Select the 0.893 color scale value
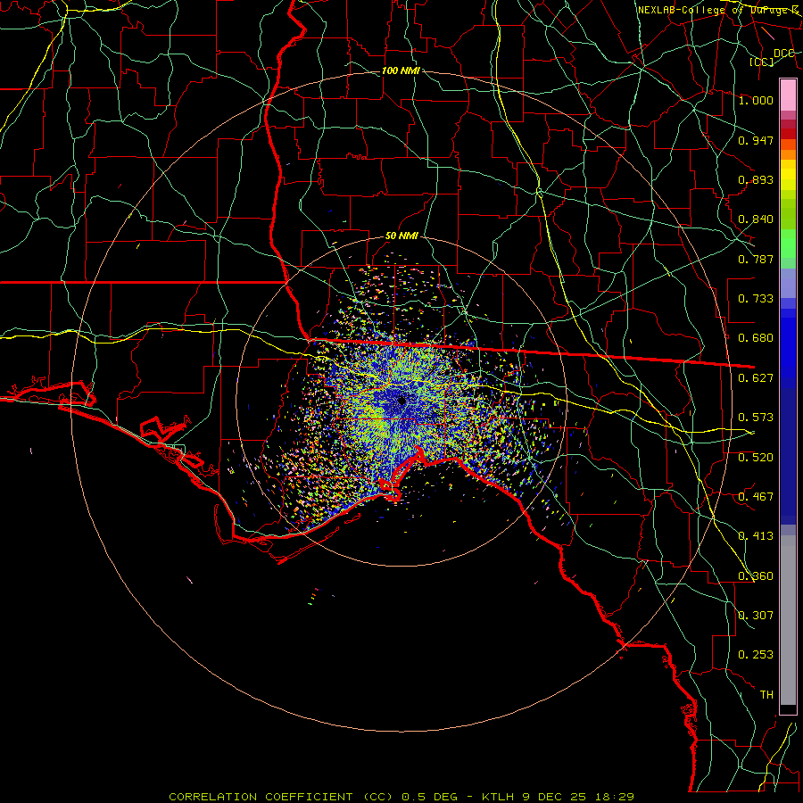 [756, 179]
